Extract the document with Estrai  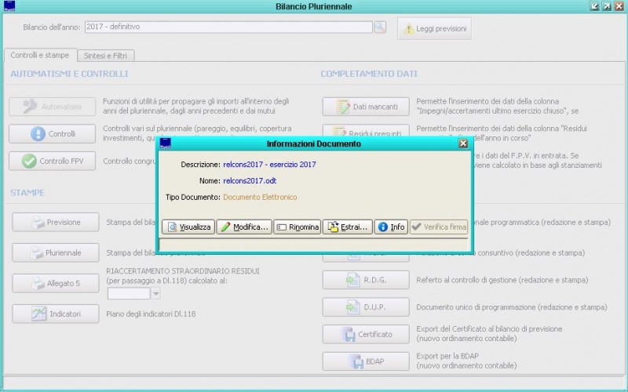pos(347,227)
